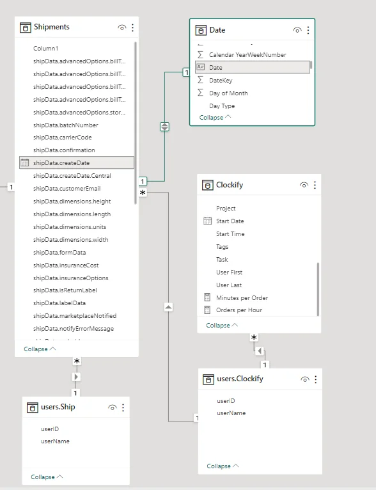Select shipData.createDate.Central field
Image resolution: width=376 pixels, height=490 pixels.
tap(72, 176)
